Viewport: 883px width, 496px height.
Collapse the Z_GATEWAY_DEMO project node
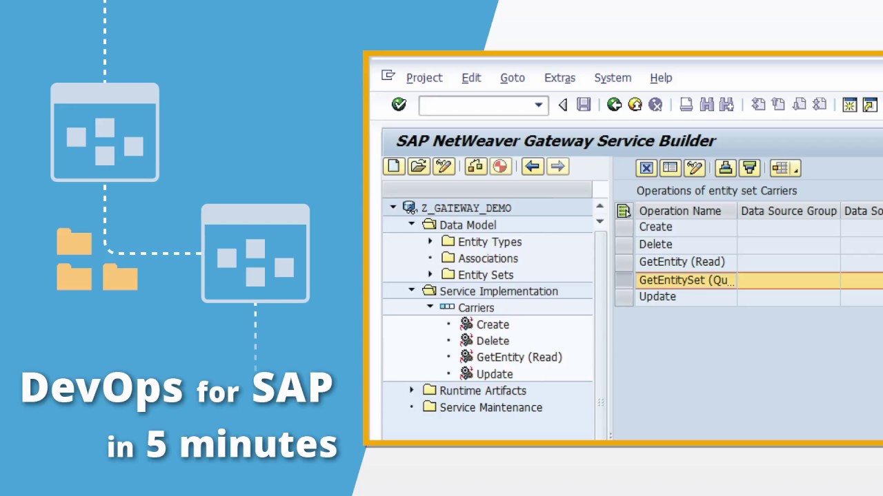point(393,207)
